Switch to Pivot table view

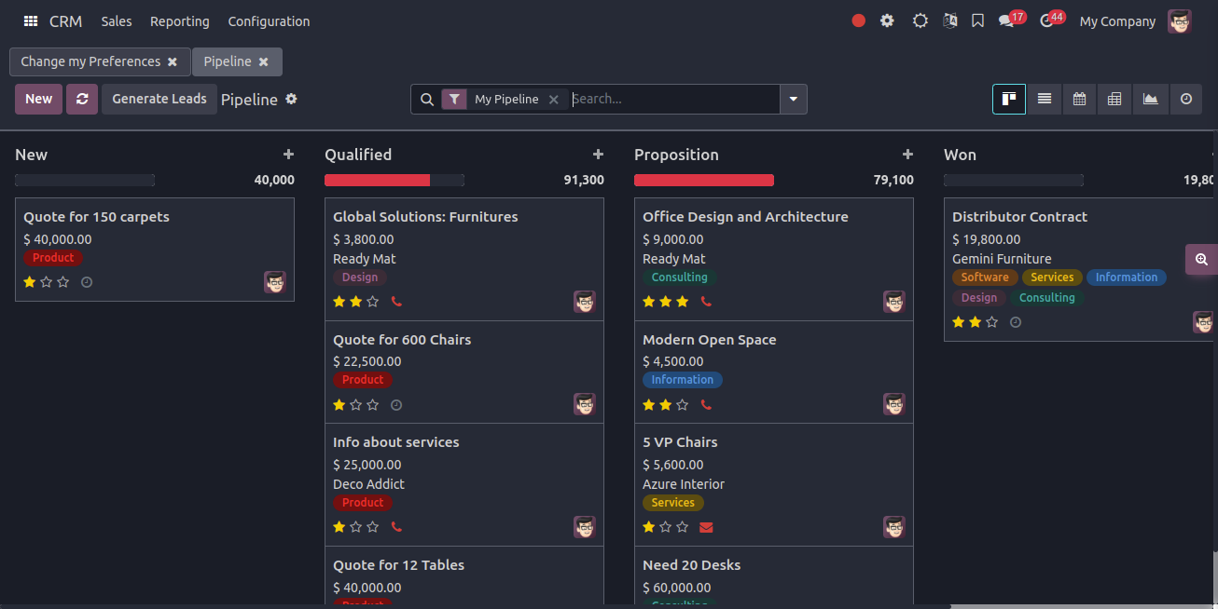1114,99
